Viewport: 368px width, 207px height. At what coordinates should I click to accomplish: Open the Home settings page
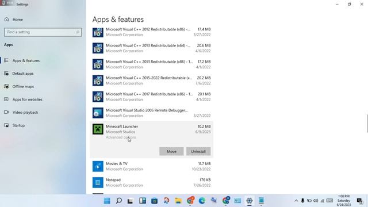[14, 20]
